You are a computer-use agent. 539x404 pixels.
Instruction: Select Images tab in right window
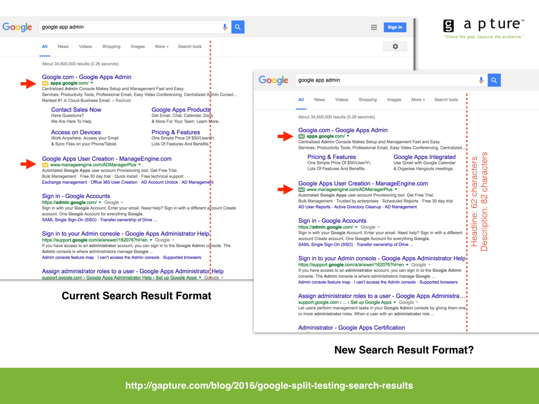click(394, 99)
